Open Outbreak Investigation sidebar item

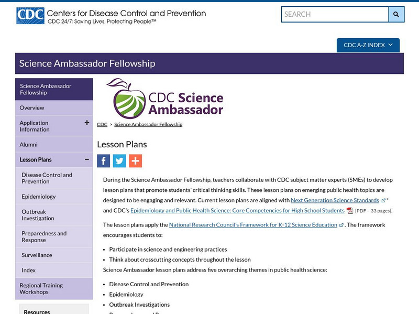pos(38,215)
